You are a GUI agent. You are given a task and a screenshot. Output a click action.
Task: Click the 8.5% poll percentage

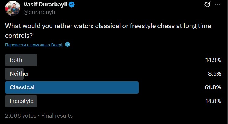pos(215,73)
